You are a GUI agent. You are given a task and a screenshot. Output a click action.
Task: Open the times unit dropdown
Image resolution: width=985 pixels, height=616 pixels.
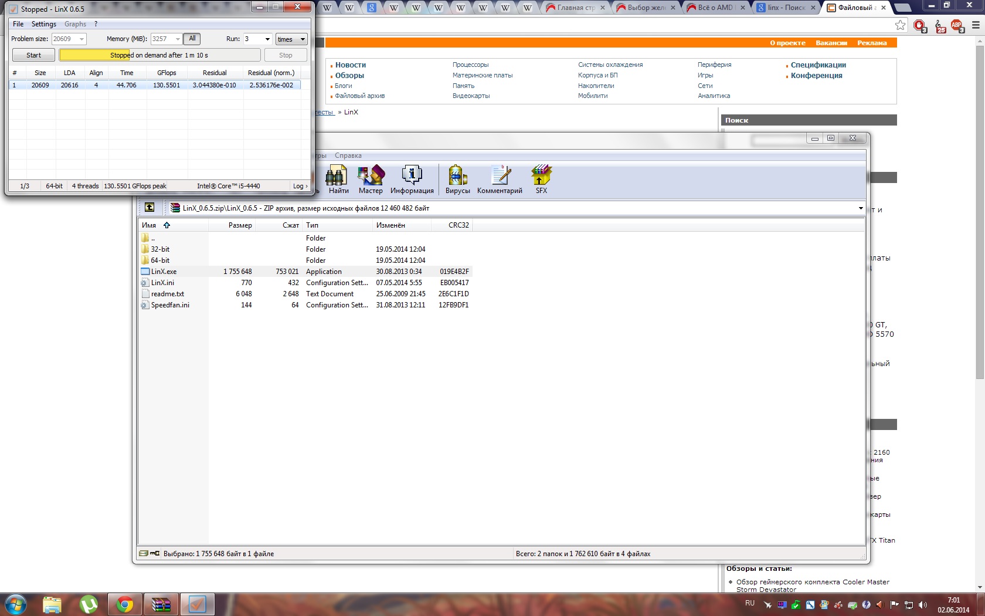click(291, 39)
